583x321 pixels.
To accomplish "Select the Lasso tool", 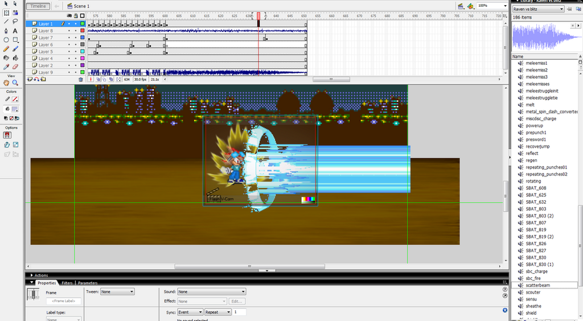I will pos(15,22).
